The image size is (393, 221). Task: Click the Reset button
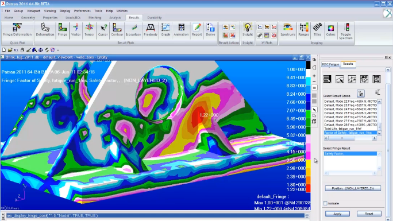369,214
